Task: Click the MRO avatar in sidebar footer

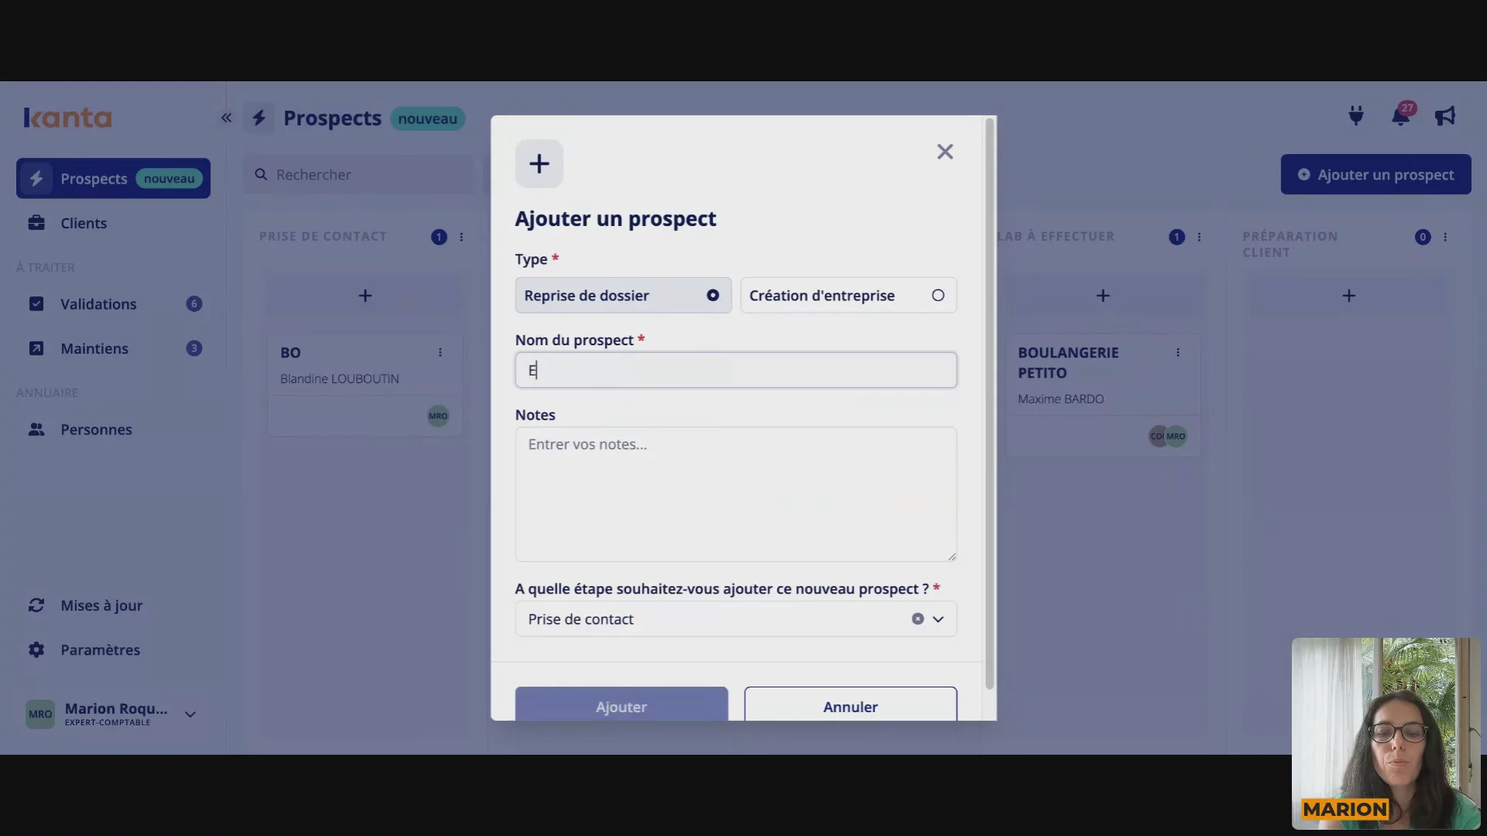Action: 40,714
